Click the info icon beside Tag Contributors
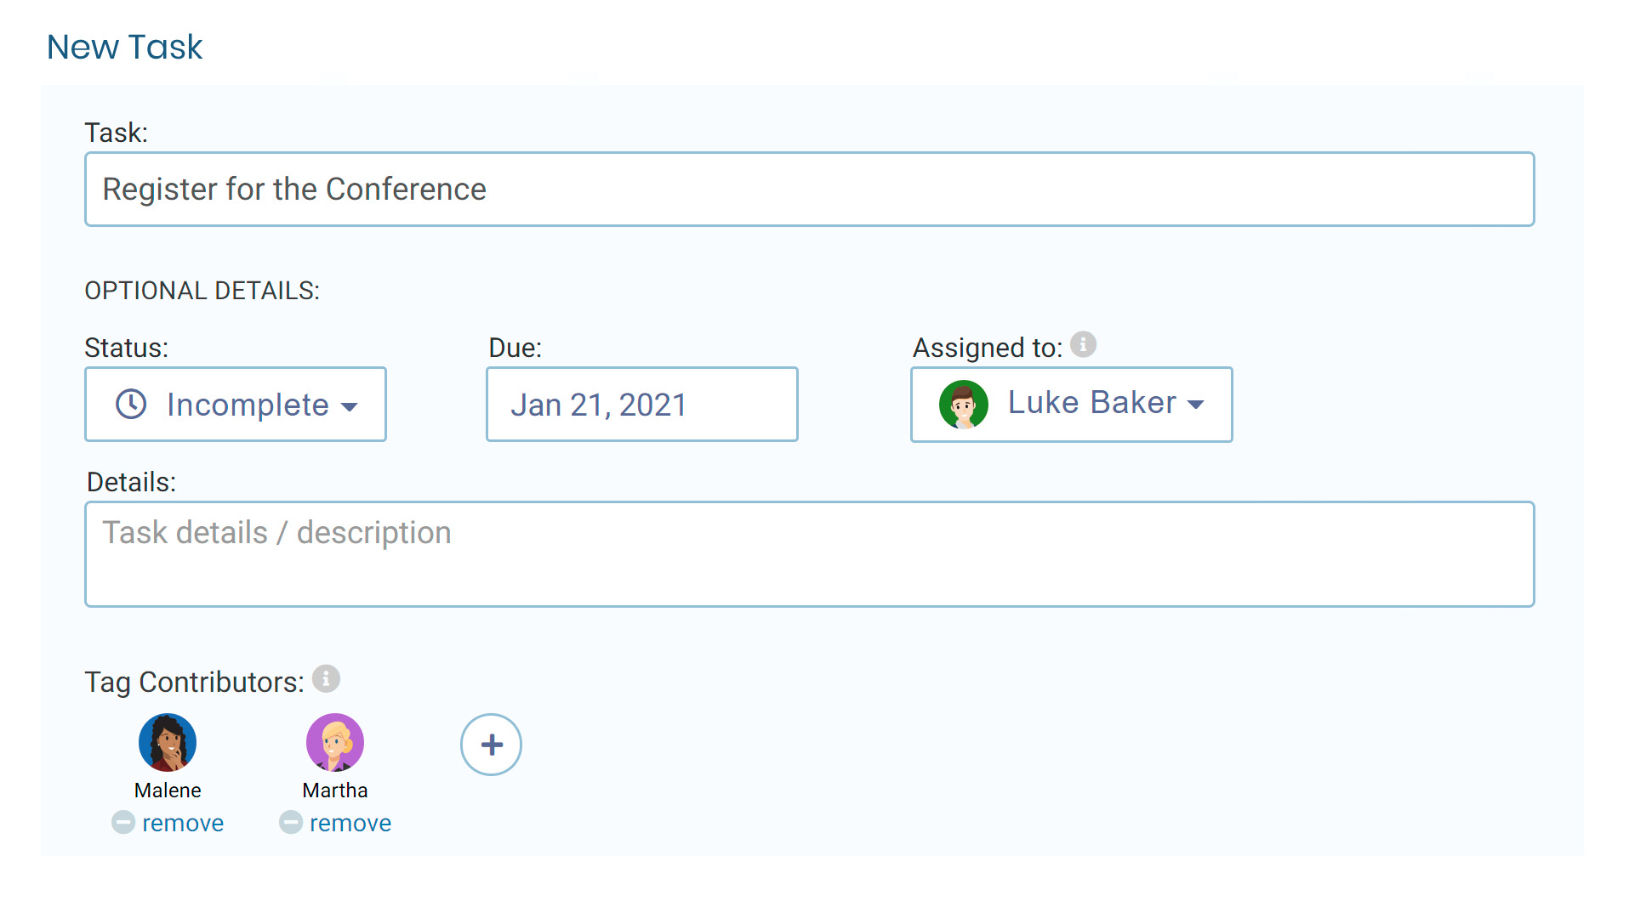The width and height of the screenshot is (1629, 901). 326,678
